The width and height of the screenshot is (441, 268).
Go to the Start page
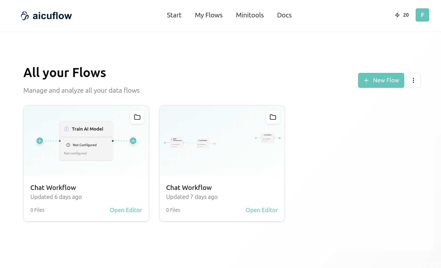click(x=174, y=15)
